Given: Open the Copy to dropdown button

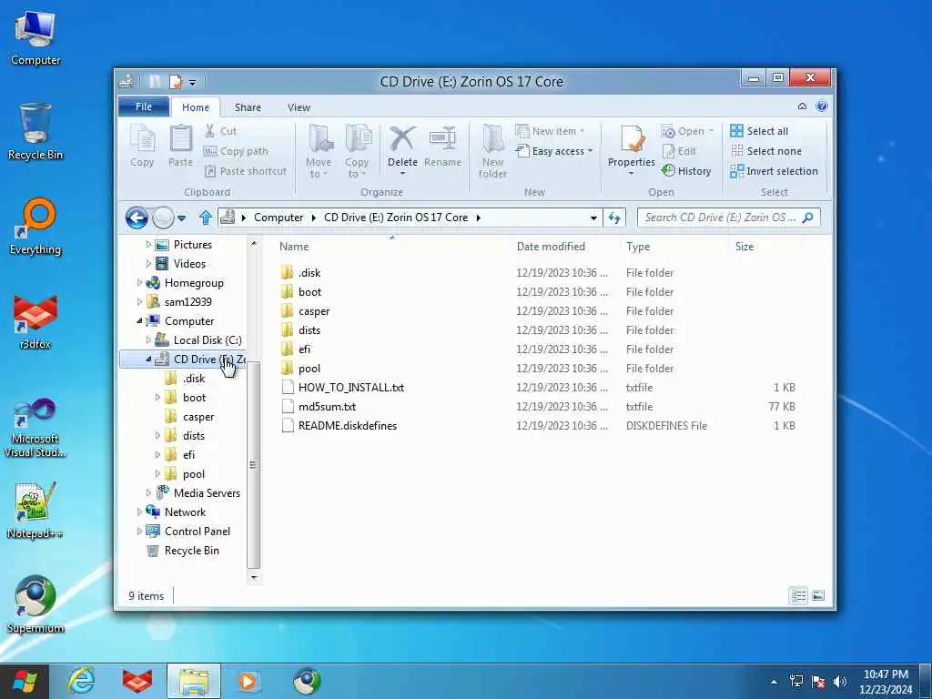Looking at the screenshot, I should pos(357,152).
